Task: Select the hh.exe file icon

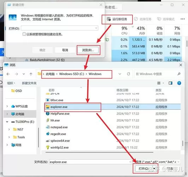Action: [x=48, y=120]
